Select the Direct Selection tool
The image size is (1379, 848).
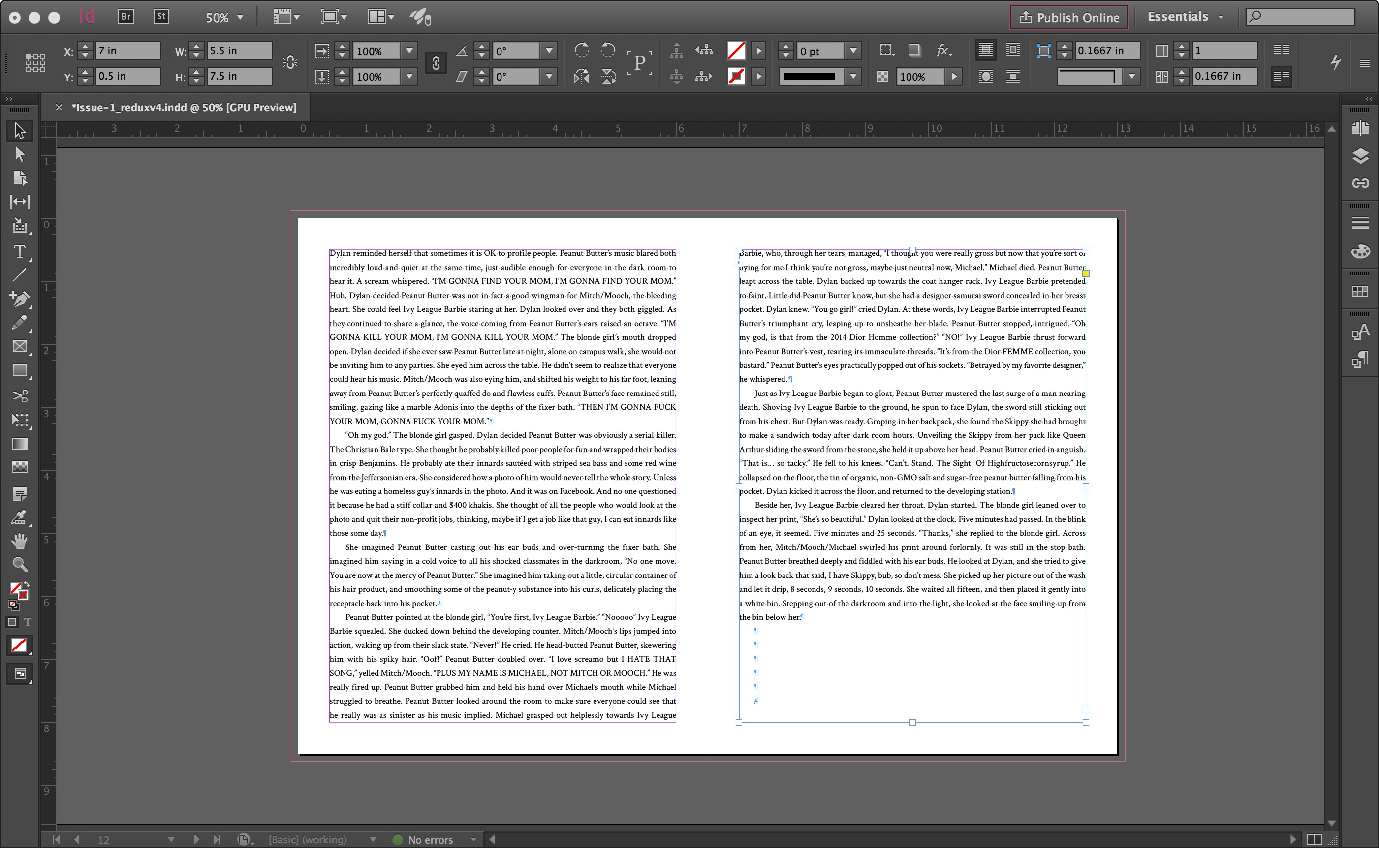click(20, 153)
